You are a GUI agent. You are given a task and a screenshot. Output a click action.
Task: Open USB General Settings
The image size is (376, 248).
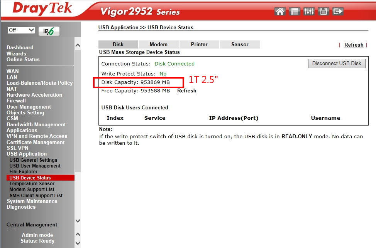point(33,160)
